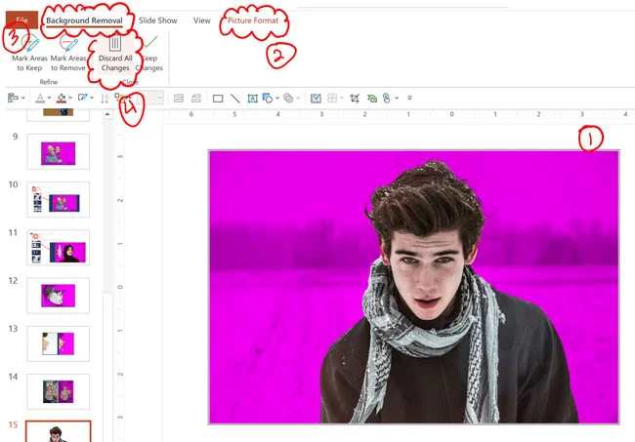Viewport: 635px width, 442px height.
Task: Expand the Shape Outline dropdown arrow
Action: 92,98
